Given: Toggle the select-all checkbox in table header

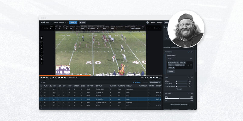Looking at the screenshot, I should pyautogui.click(x=41, y=86).
